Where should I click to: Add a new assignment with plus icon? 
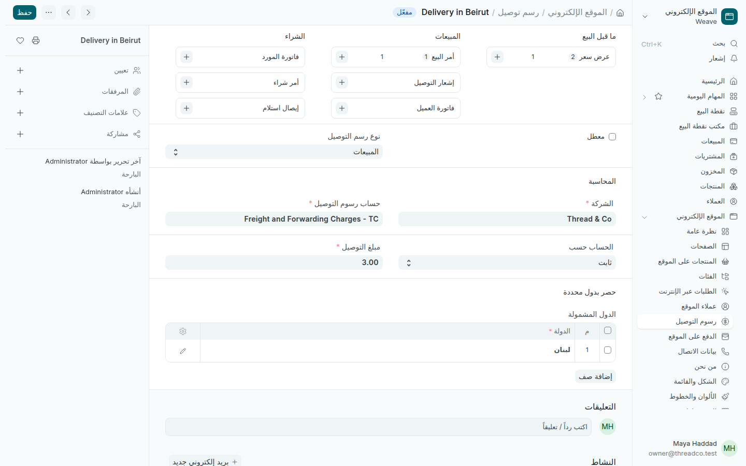[20, 70]
